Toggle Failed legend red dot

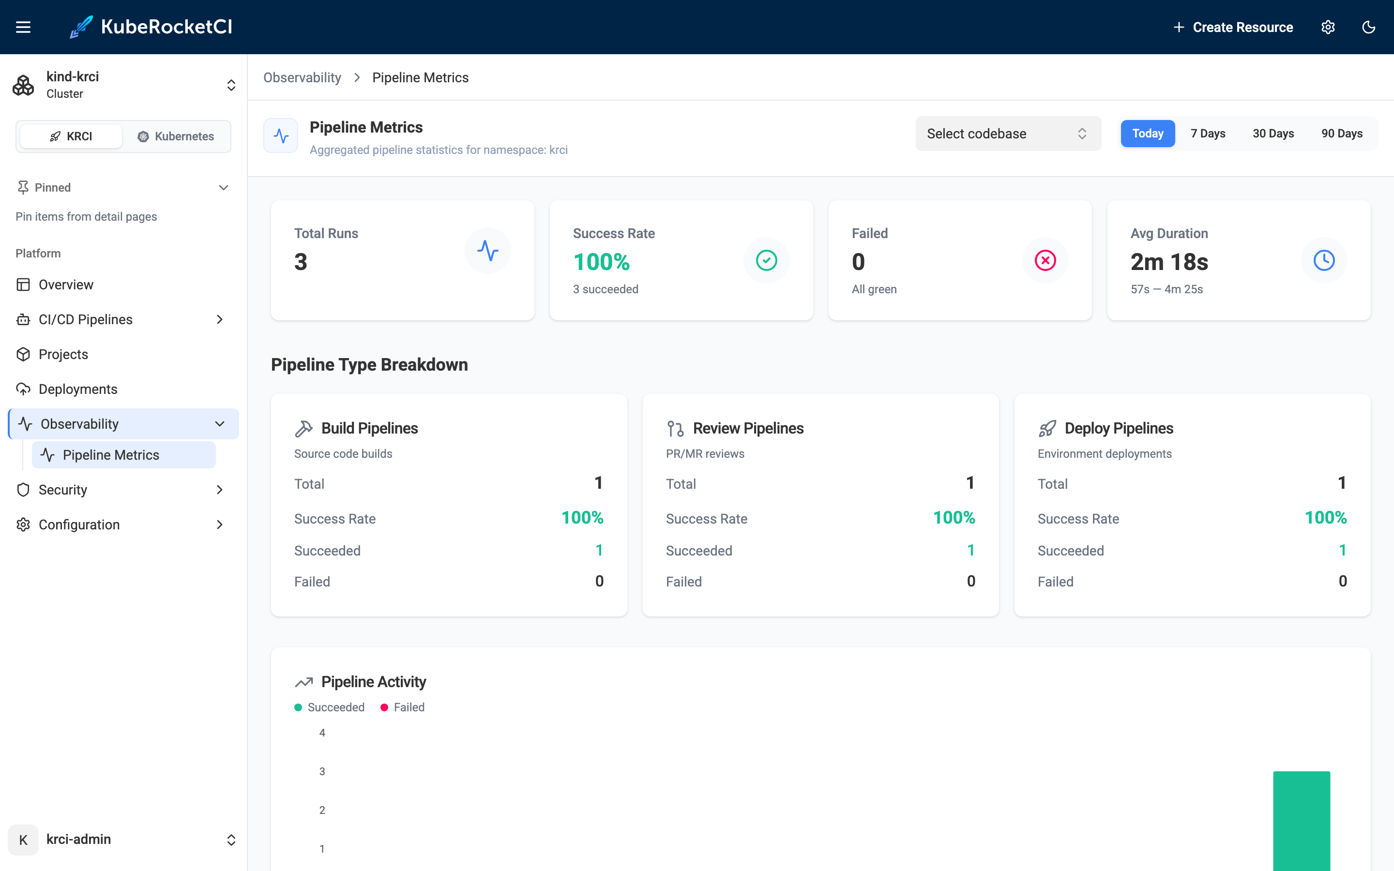click(x=384, y=707)
